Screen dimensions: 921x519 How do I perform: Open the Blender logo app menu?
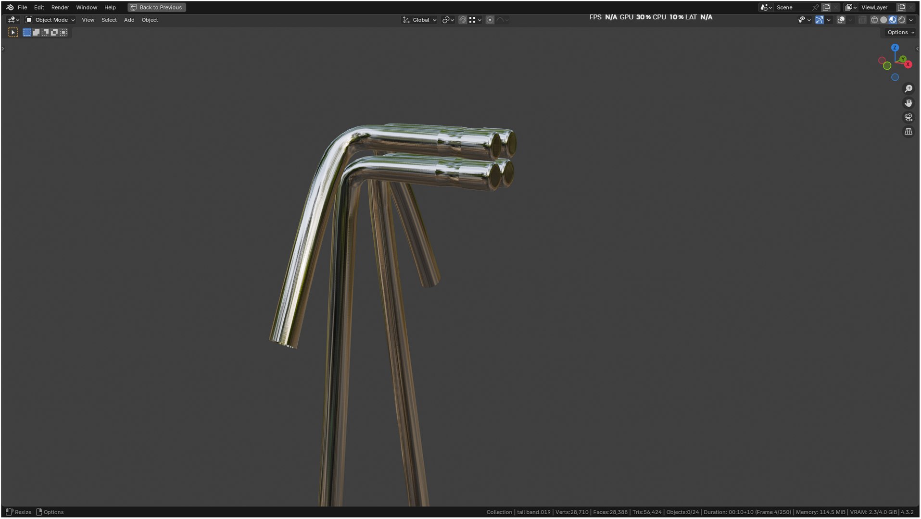click(10, 7)
